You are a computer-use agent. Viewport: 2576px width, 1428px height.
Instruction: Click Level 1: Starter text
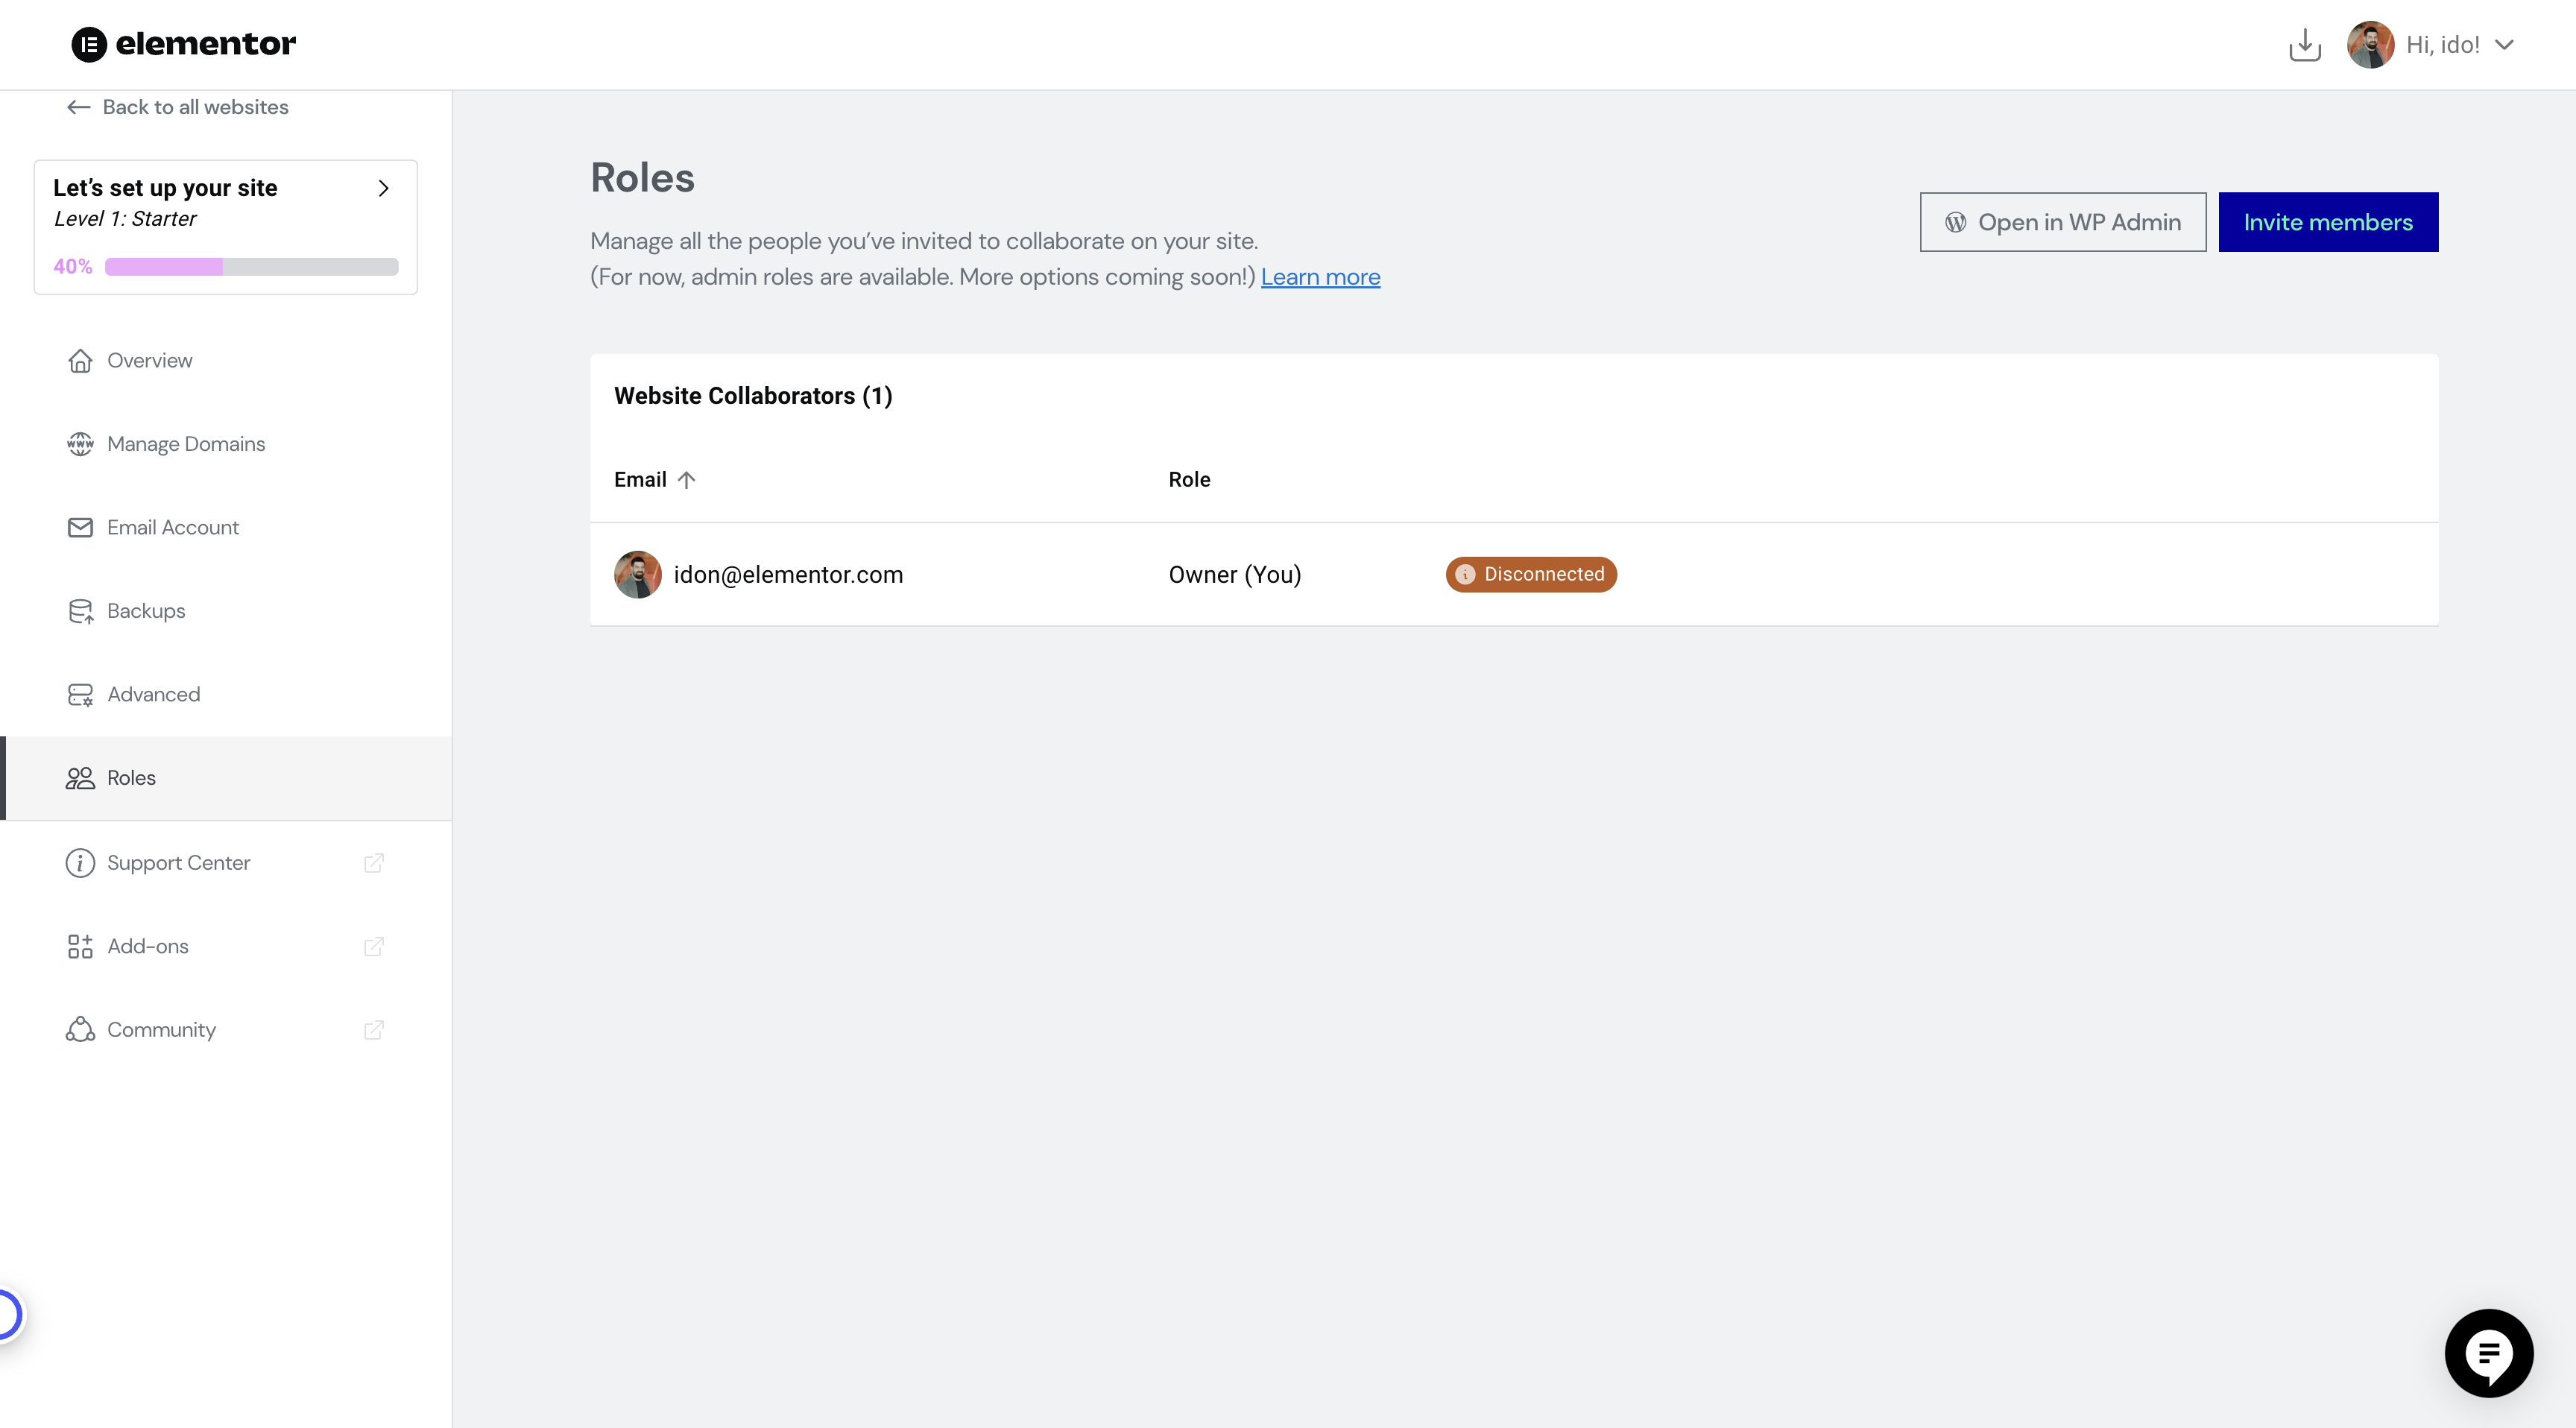(x=125, y=219)
